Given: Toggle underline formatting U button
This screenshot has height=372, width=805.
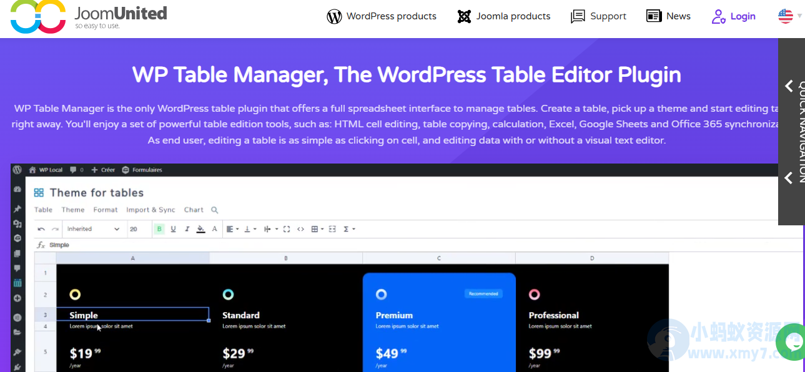Looking at the screenshot, I should point(173,229).
